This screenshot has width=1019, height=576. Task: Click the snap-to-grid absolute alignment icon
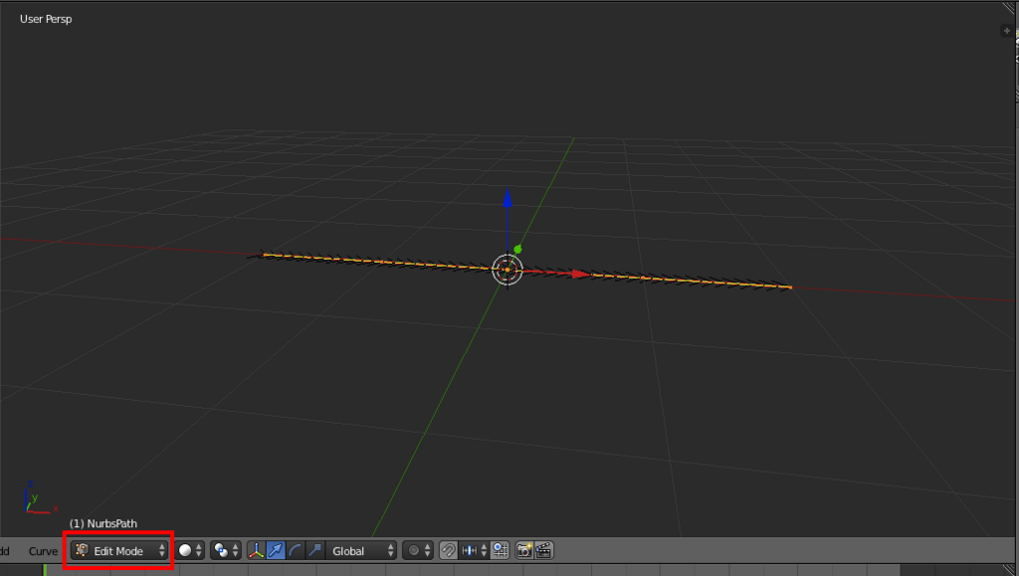click(x=501, y=551)
